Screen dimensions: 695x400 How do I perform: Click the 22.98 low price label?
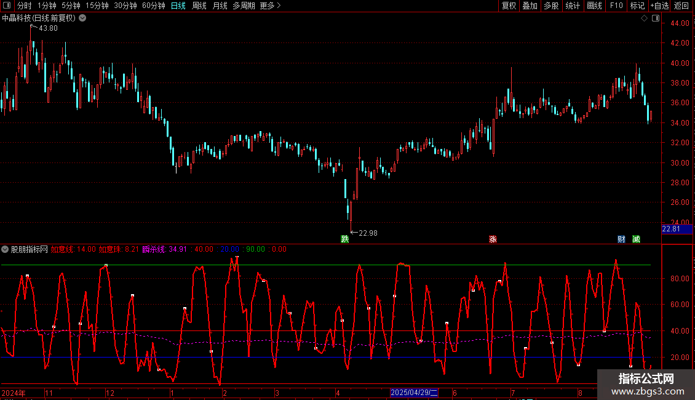tap(368, 233)
